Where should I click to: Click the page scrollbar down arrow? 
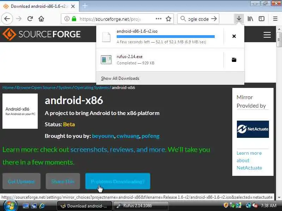(x=279, y=197)
